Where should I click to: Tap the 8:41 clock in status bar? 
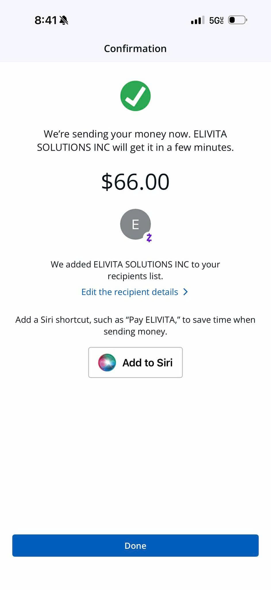pyautogui.click(x=46, y=20)
